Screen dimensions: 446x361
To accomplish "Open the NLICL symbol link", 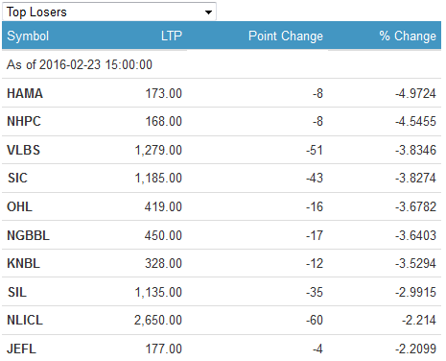I will (x=25, y=320).
